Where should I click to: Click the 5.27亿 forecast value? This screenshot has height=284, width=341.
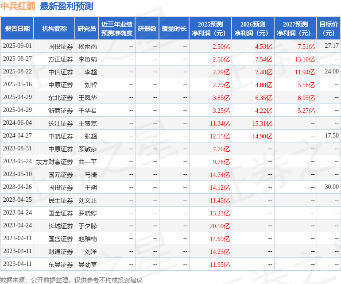(306, 111)
